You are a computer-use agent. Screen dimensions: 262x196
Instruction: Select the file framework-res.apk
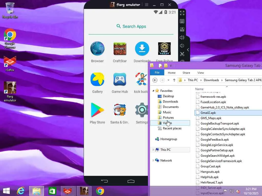[213, 97]
